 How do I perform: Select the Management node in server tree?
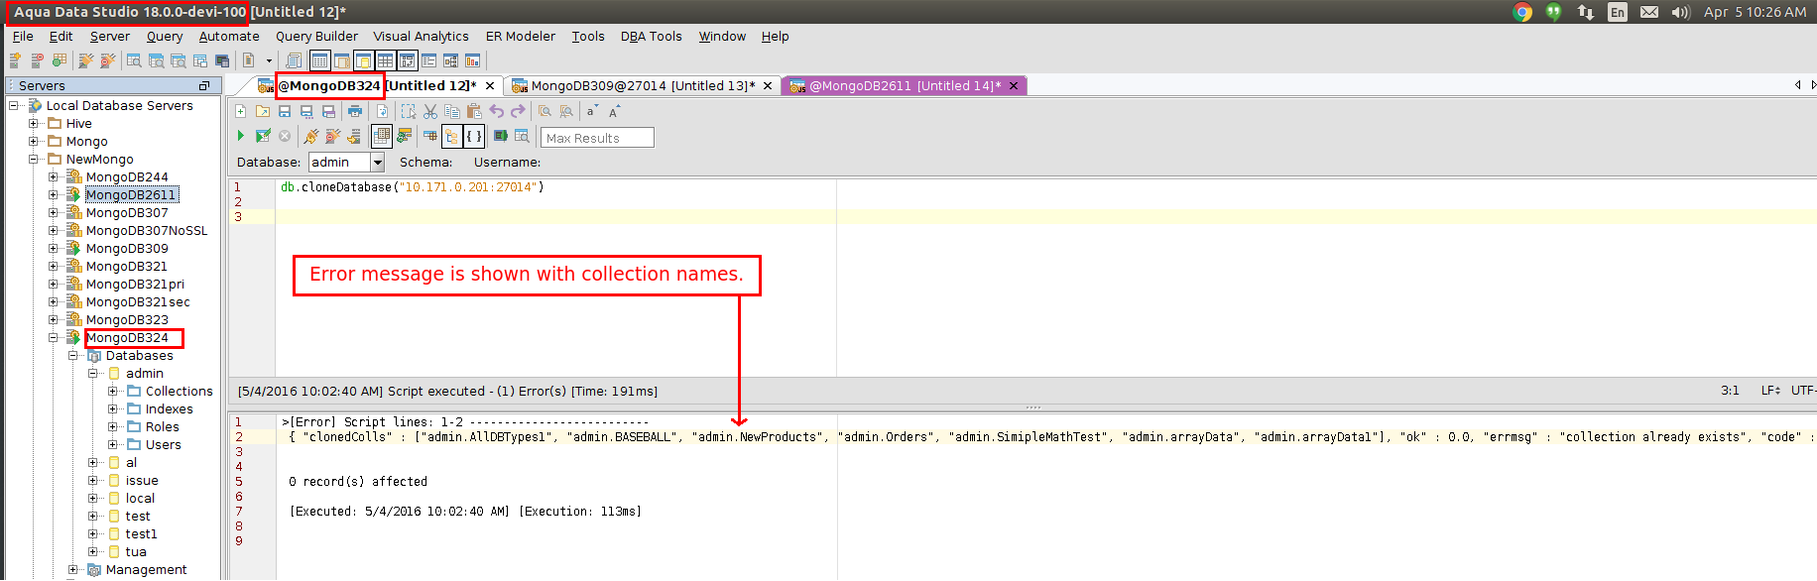pos(146,569)
